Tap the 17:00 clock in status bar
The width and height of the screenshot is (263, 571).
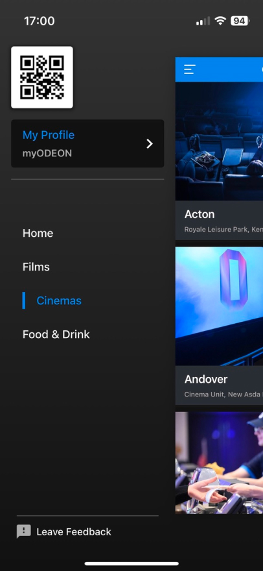[x=40, y=21]
